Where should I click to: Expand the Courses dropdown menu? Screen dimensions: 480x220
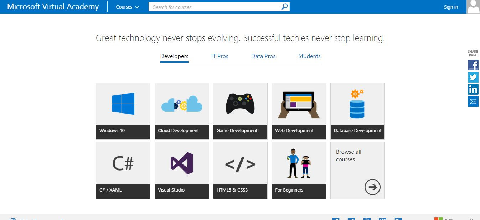[127, 6]
